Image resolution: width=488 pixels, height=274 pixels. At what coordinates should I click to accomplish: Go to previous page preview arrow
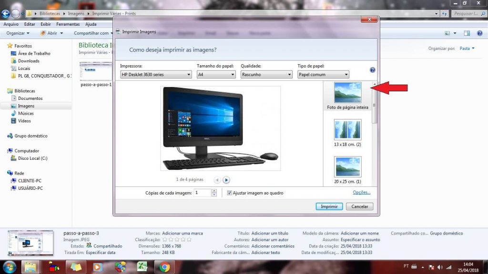(217, 180)
